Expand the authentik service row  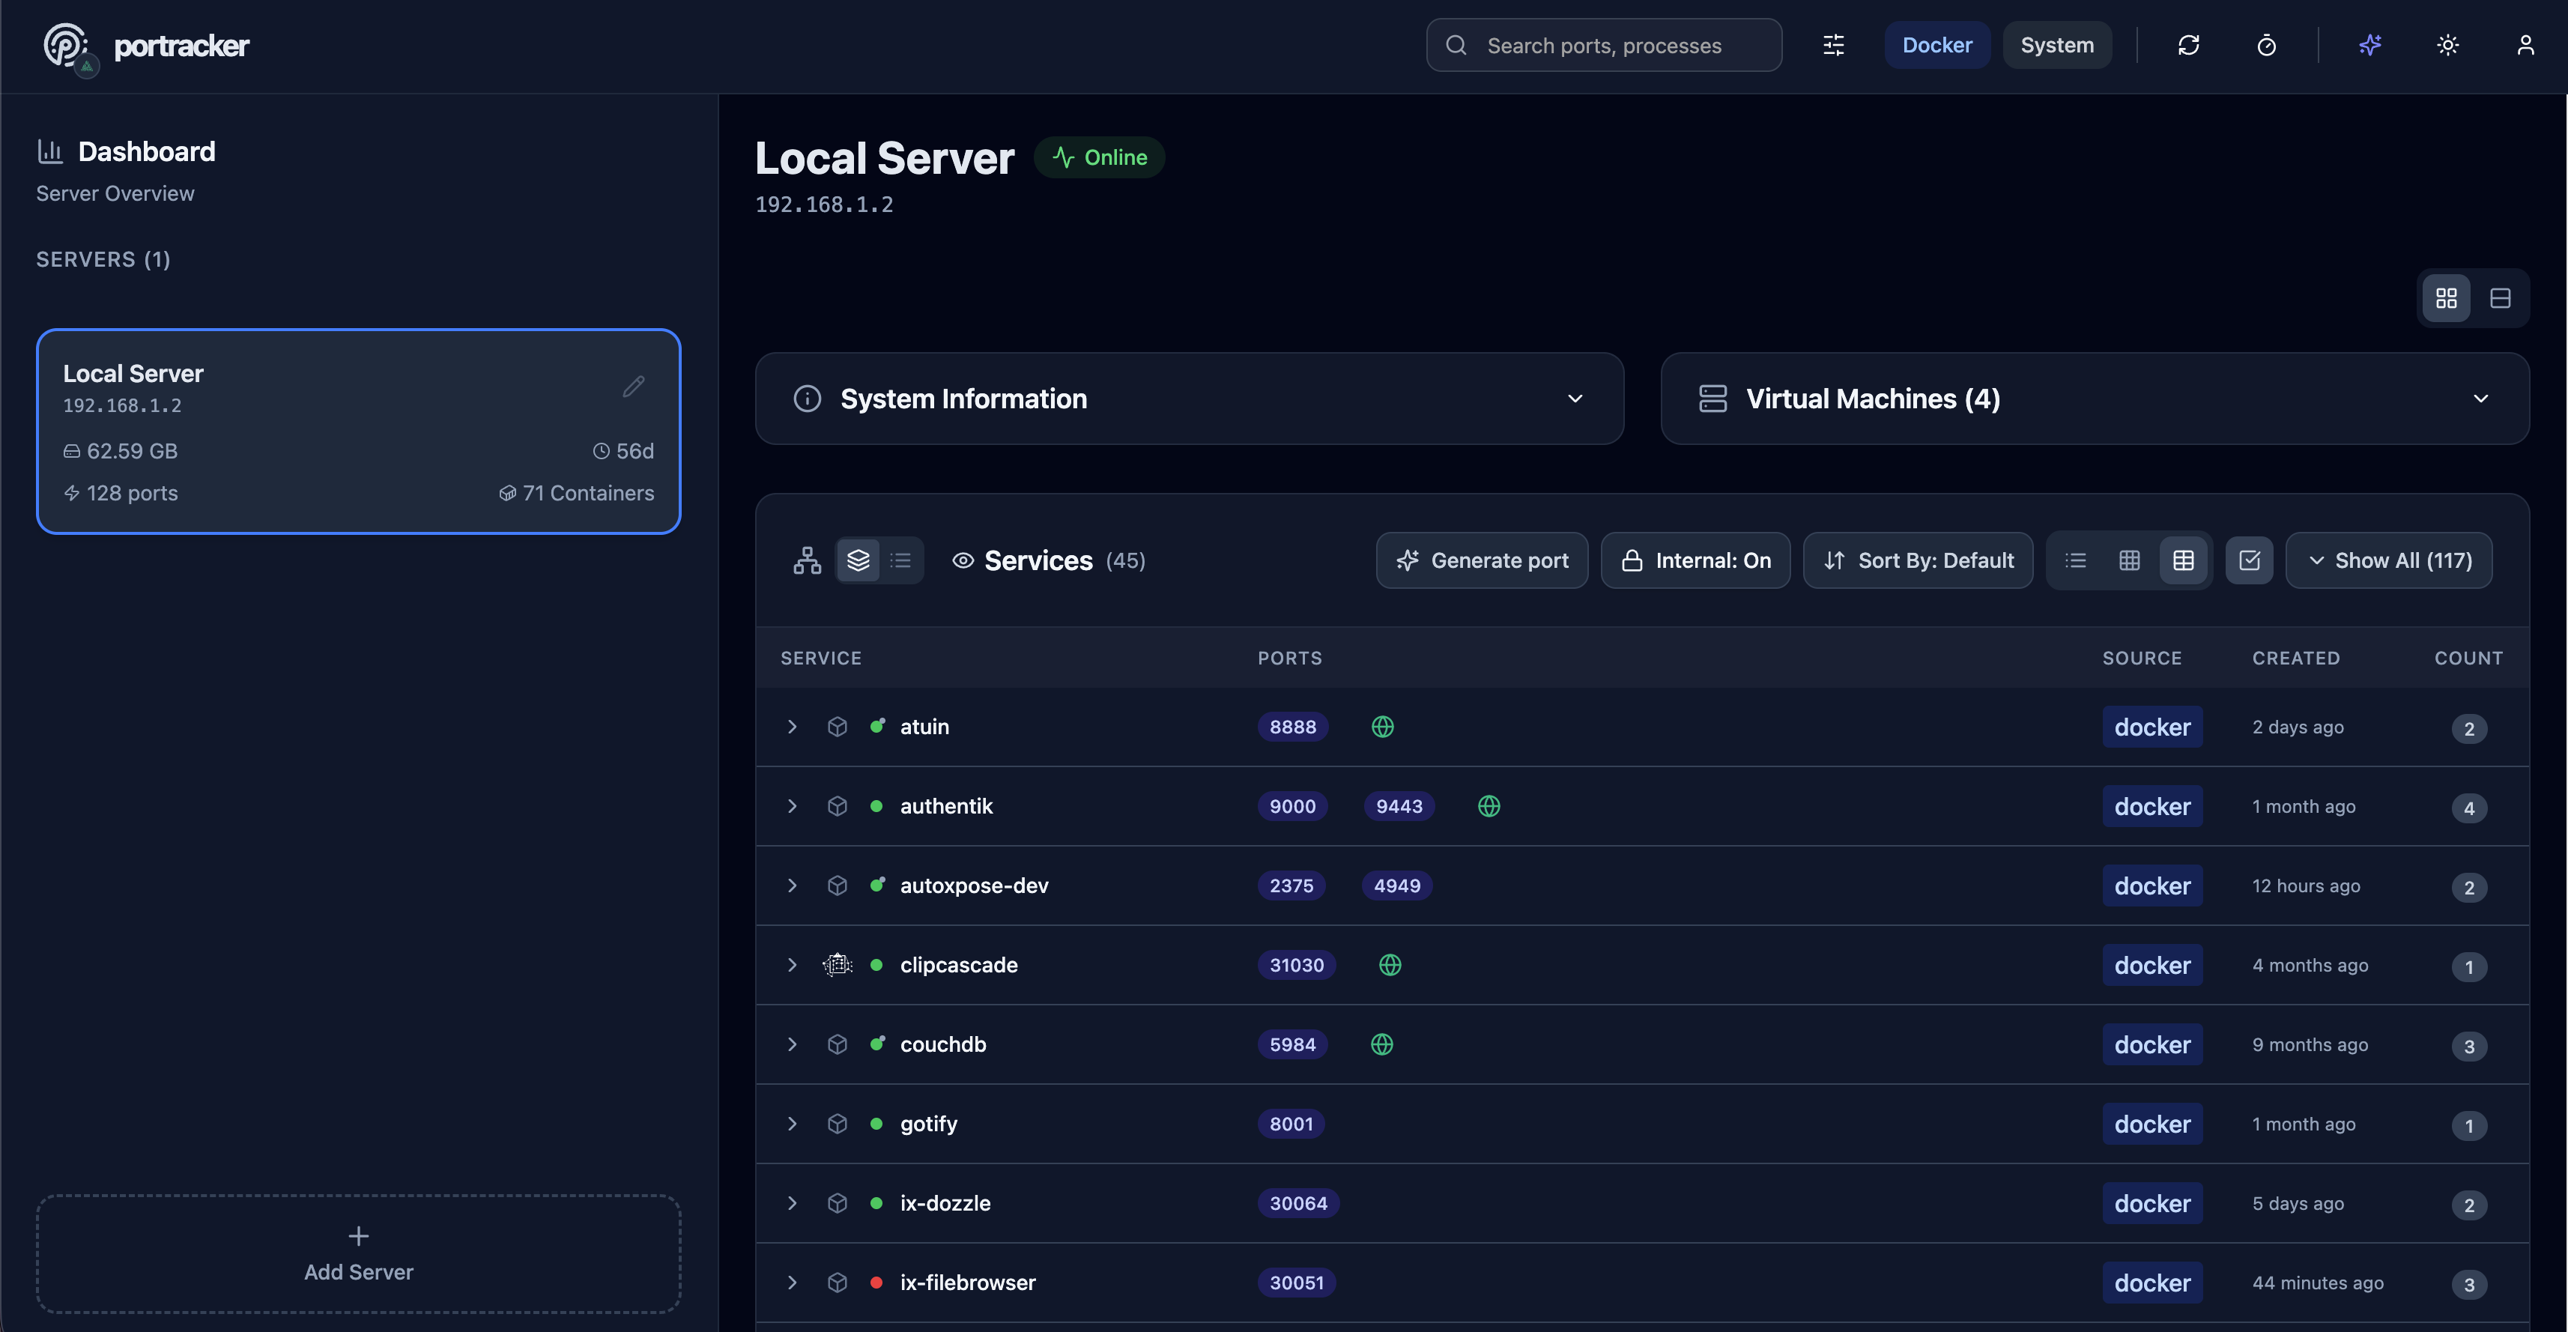(x=792, y=805)
